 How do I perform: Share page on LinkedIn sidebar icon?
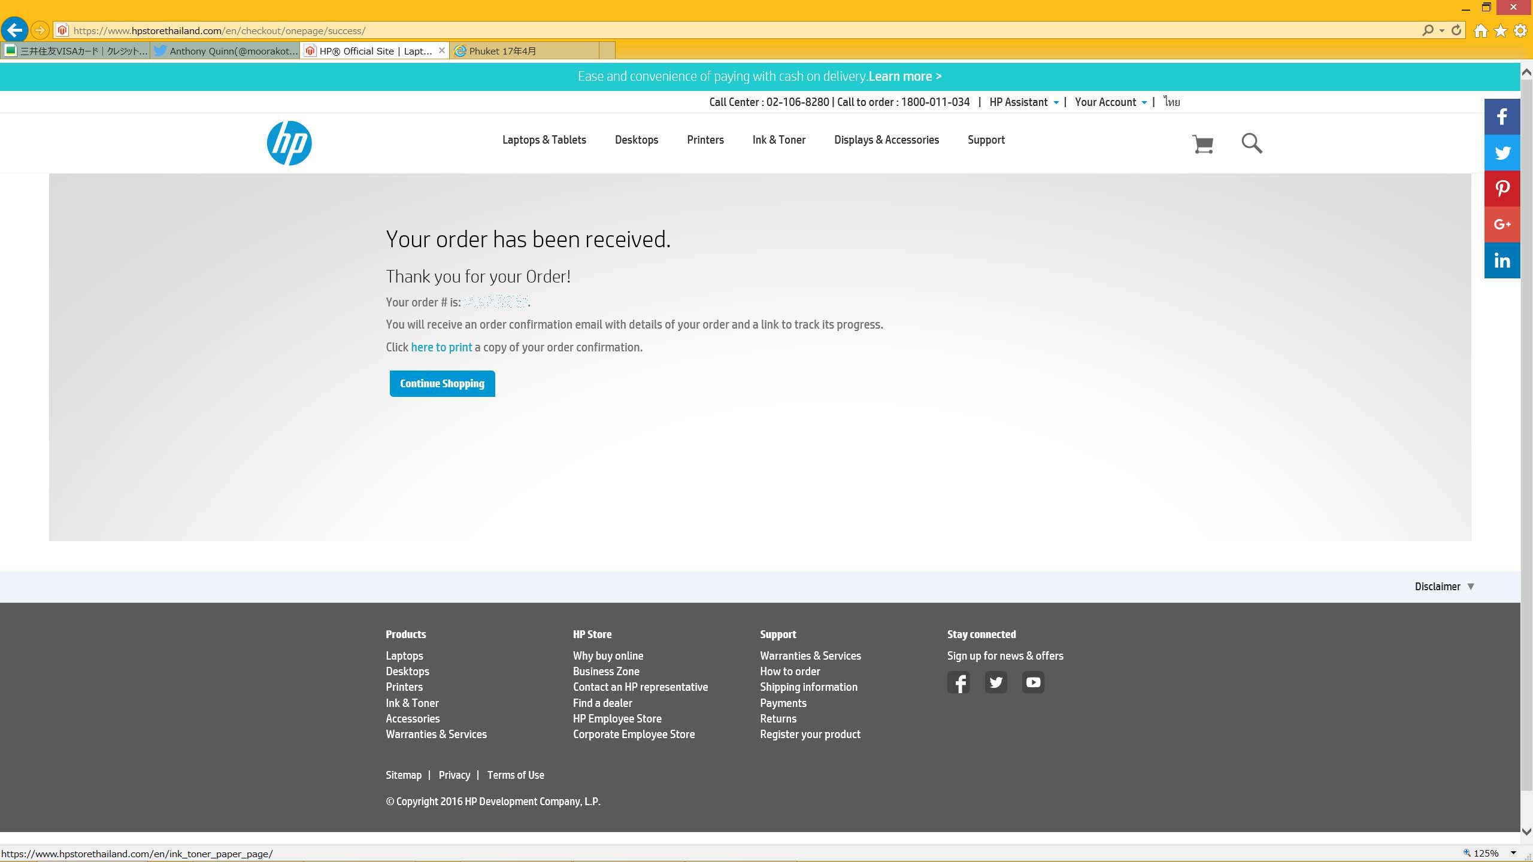click(1502, 260)
